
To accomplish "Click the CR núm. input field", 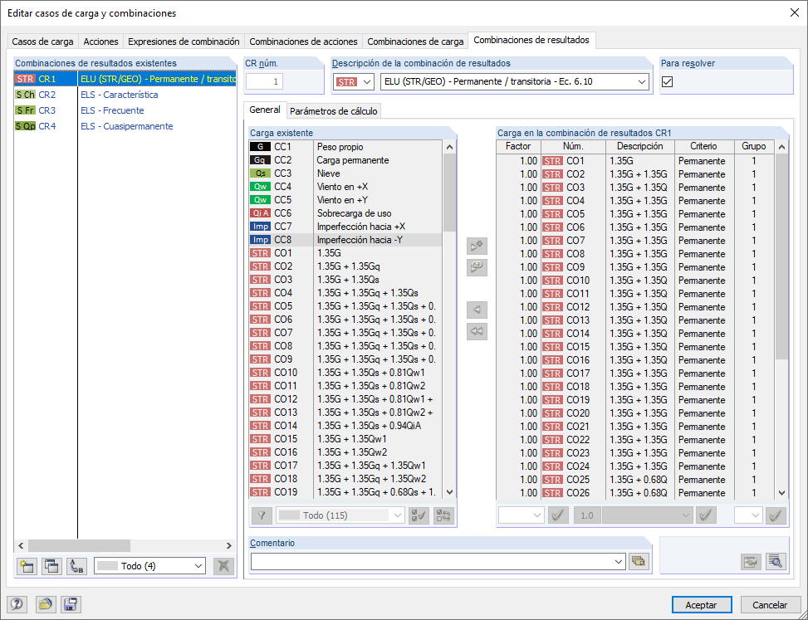I will tap(264, 81).
